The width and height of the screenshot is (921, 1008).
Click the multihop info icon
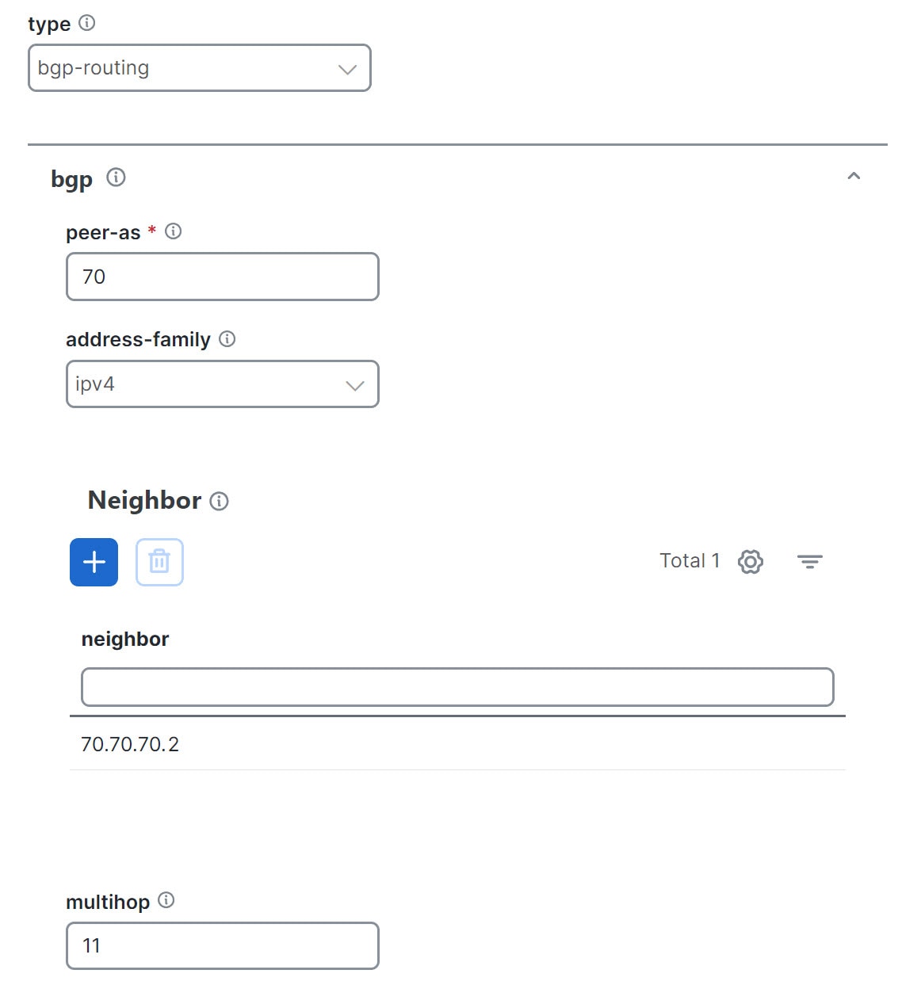[x=166, y=900]
